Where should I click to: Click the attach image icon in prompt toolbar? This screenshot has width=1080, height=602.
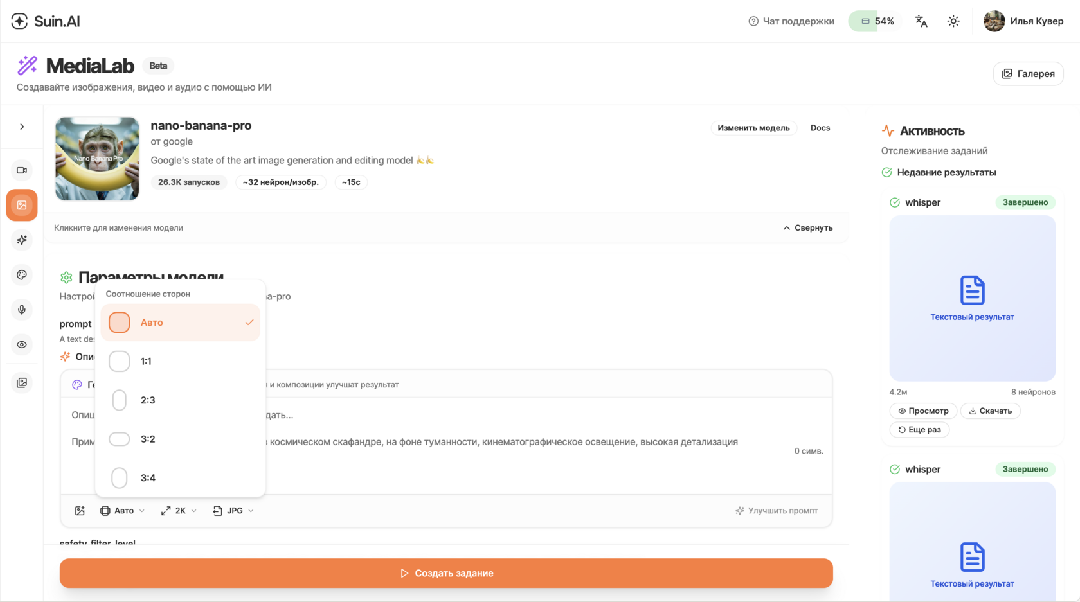pyautogui.click(x=80, y=511)
